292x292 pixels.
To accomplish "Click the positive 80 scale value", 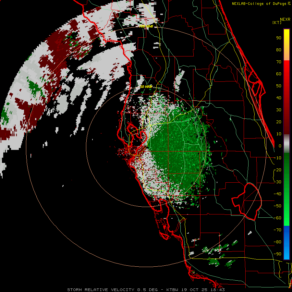I will coord(279,50).
